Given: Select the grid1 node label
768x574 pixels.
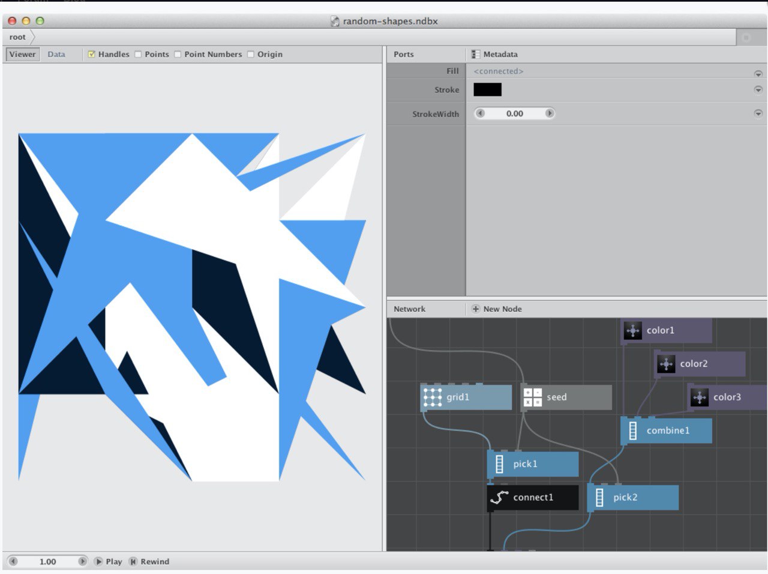Looking at the screenshot, I should click(x=458, y=397).
